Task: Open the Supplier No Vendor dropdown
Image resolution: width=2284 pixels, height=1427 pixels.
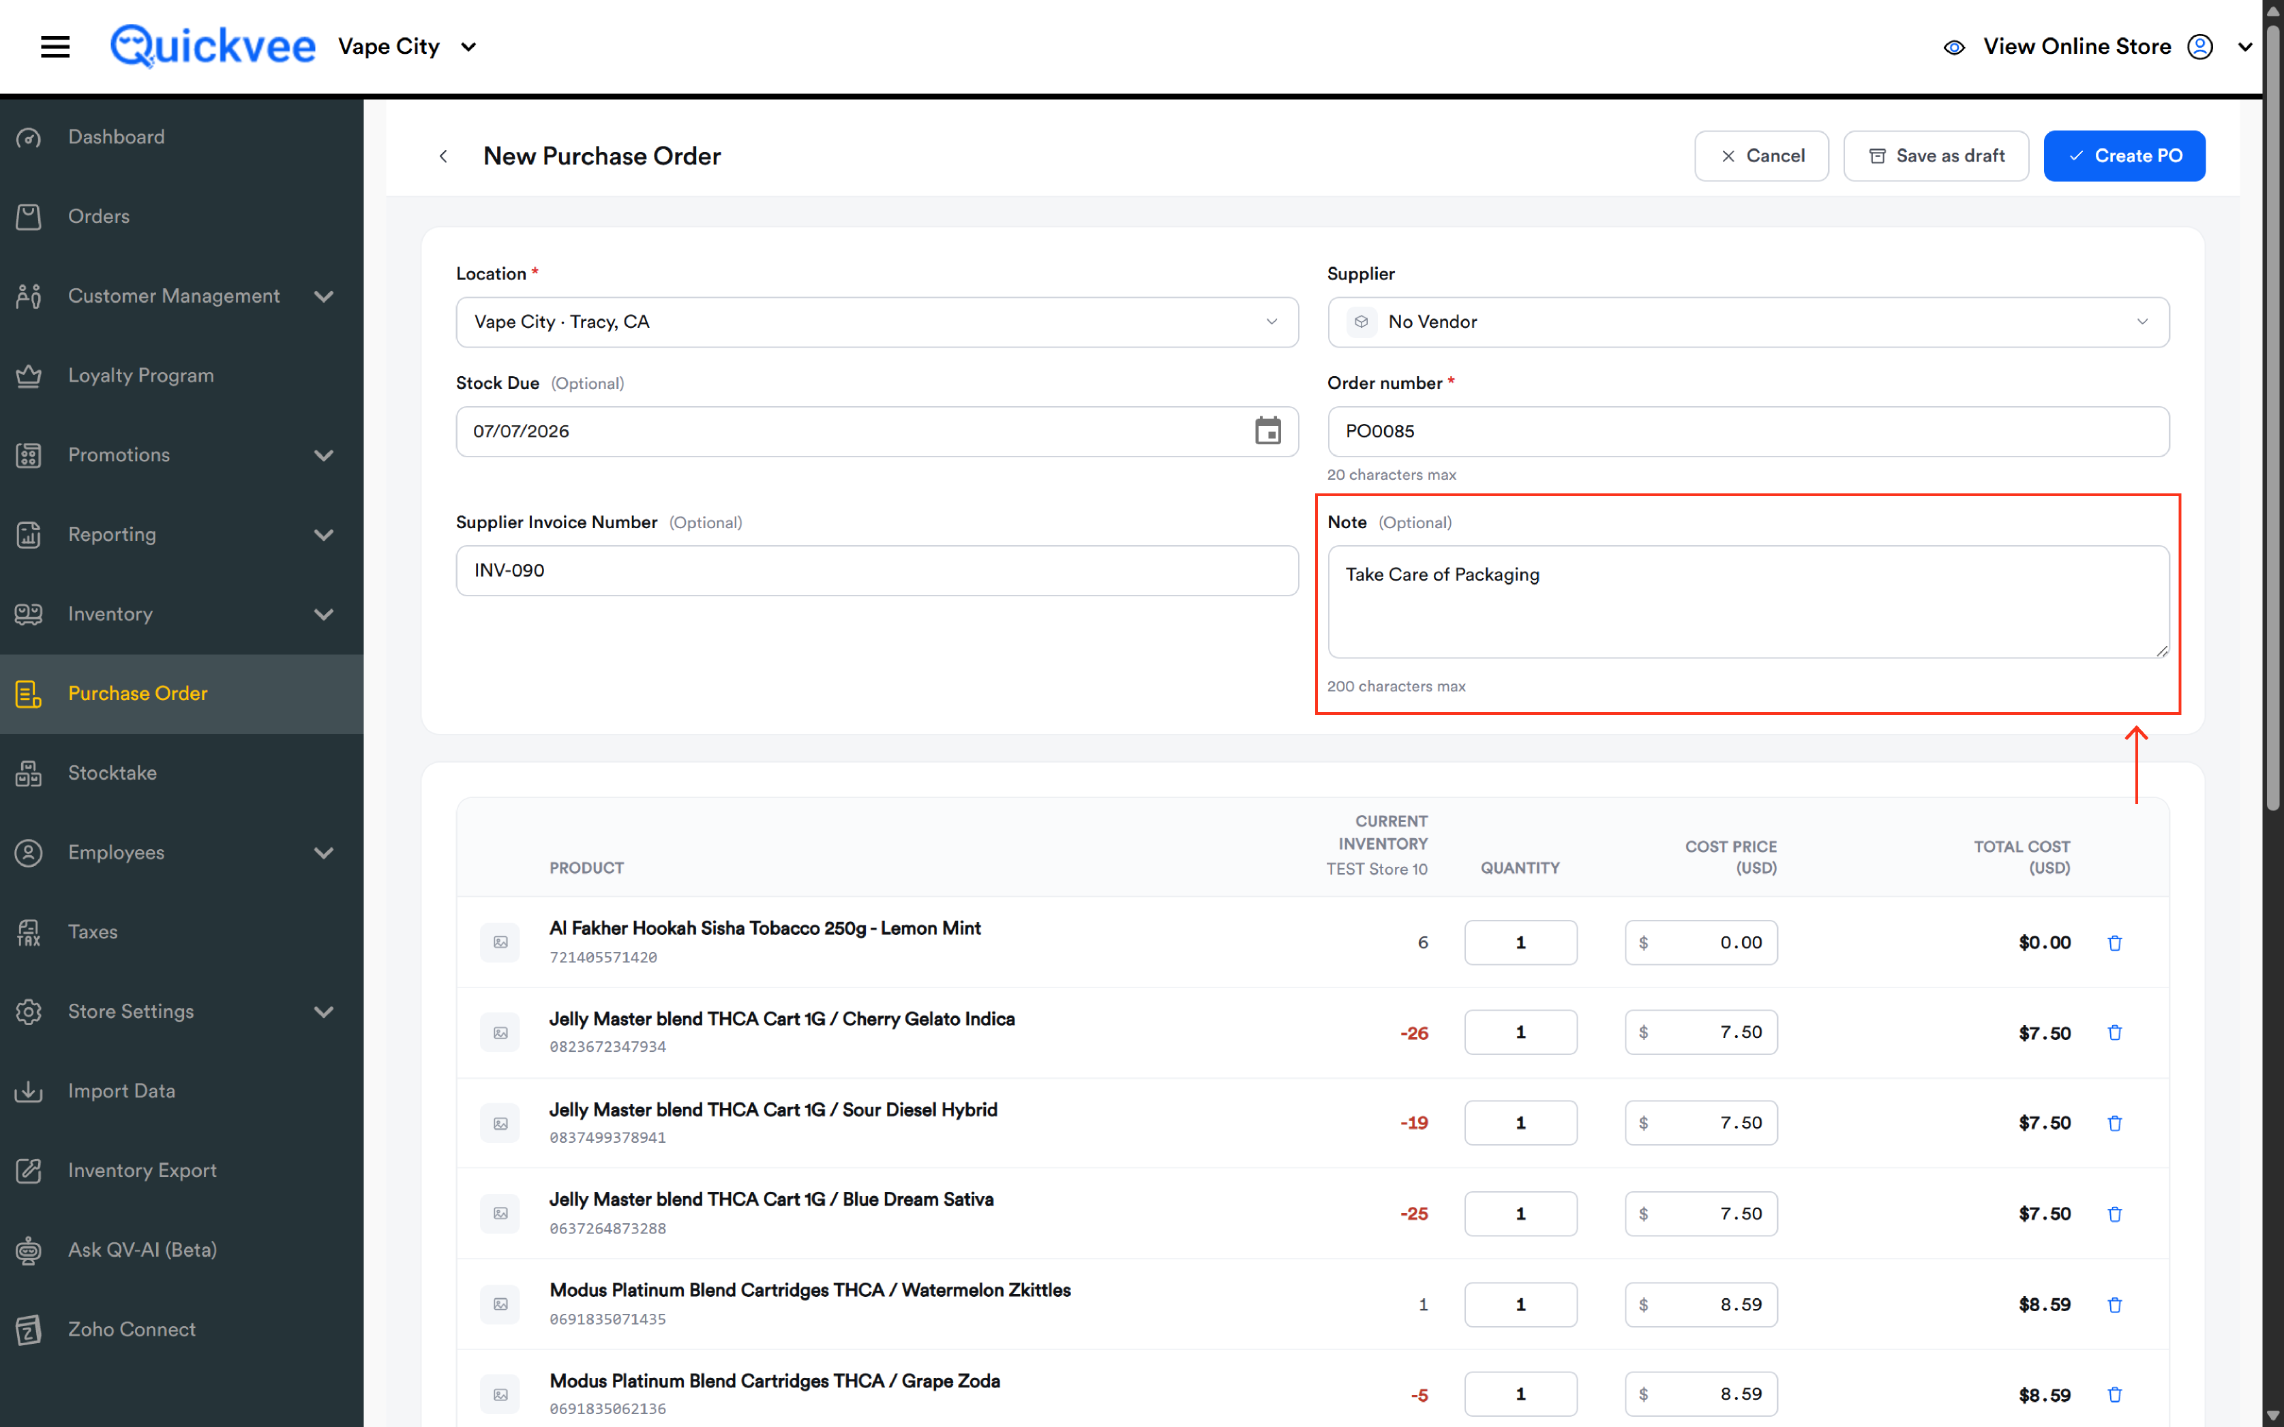Action: pyautogui.click(x=1747, y=322)
